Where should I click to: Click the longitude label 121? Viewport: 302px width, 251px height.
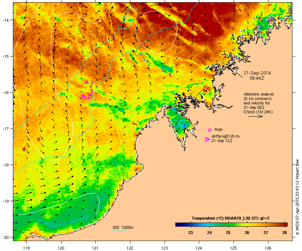pyautogui.click(x=95, y=248)
